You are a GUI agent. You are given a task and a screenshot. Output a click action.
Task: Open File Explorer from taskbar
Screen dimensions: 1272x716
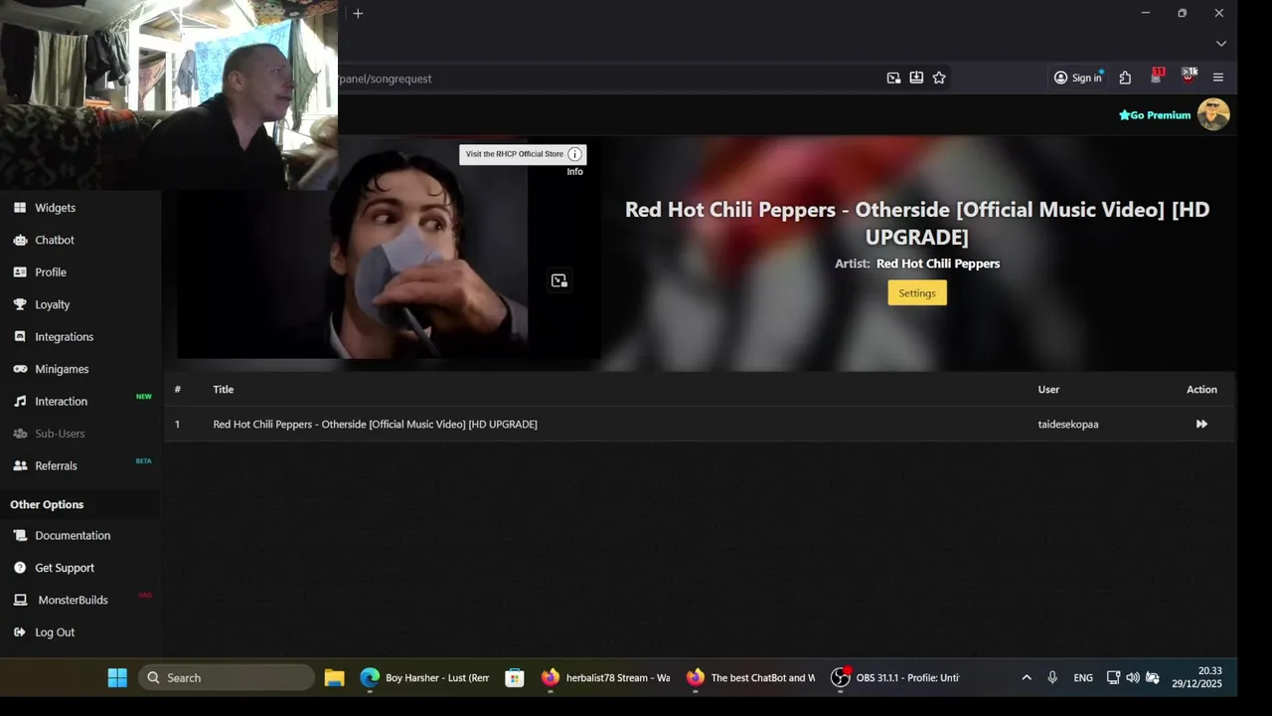335,677
